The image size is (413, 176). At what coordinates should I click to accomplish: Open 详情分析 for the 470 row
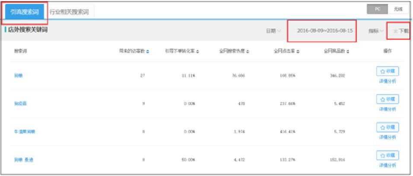(x=388, y=109)
